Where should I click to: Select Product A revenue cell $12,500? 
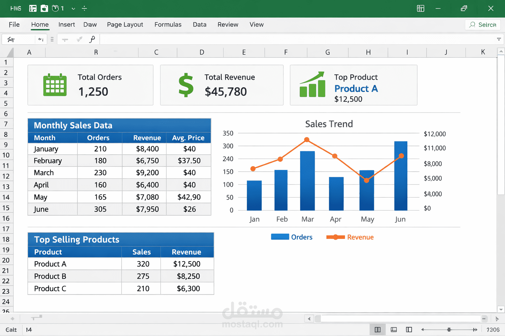tap(187, 264)
